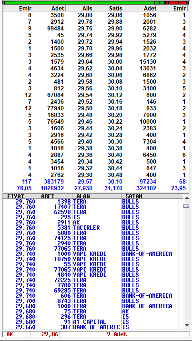Click the blue percentage 76,05
This screenshot has width=192, height=341.
24,188
